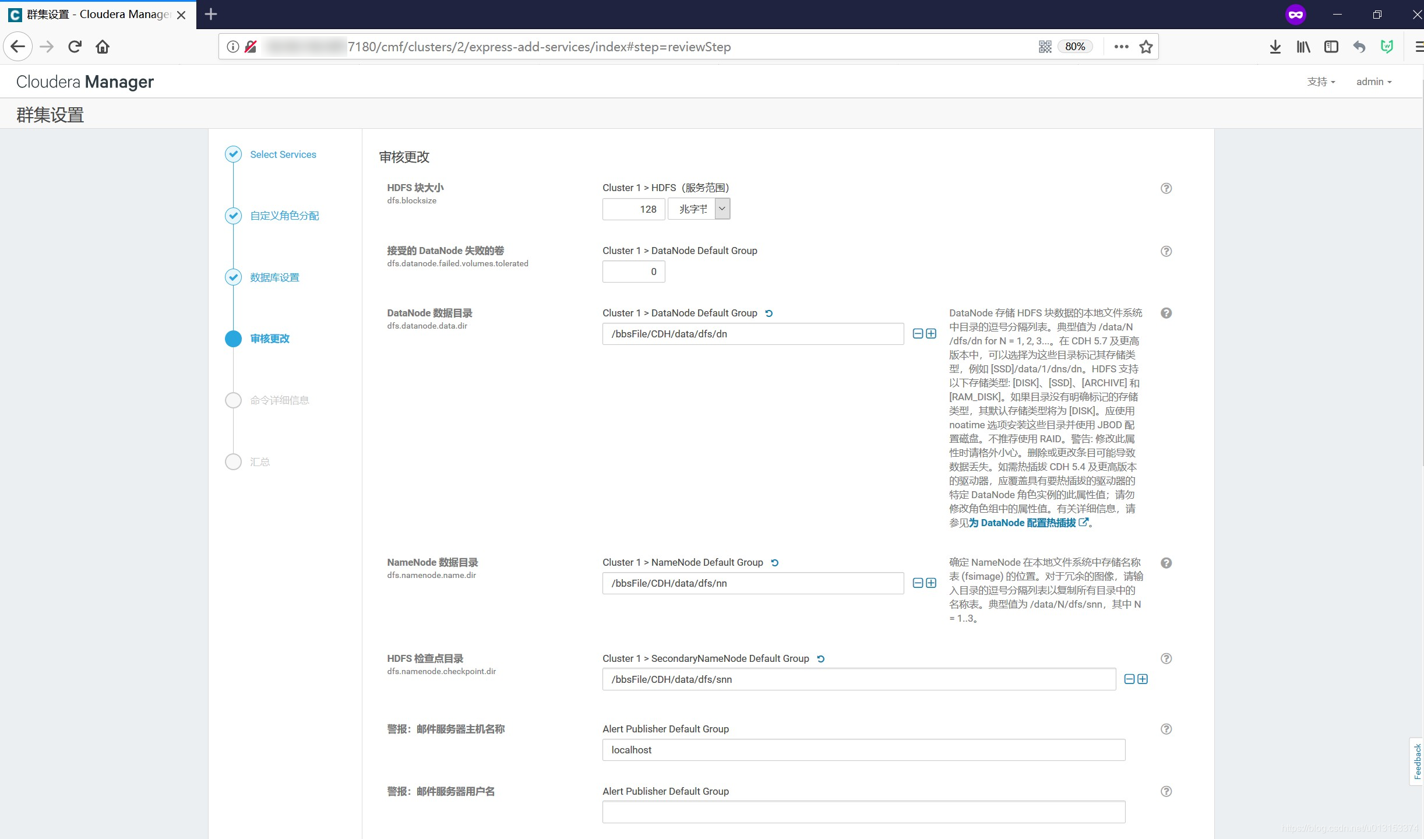Screen dimensions: 1424x839
Task: Go to 数据库设置 wizard step
Action: [274, 277]
